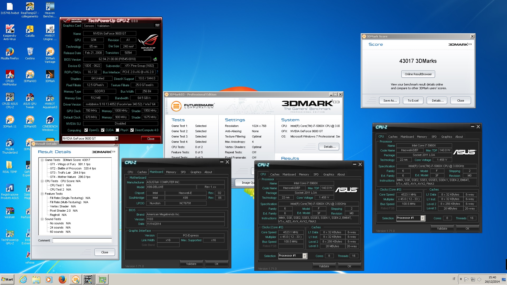Launch 3DMark desktop shortcut
This screenshot has width=507, height=285.
50,77
